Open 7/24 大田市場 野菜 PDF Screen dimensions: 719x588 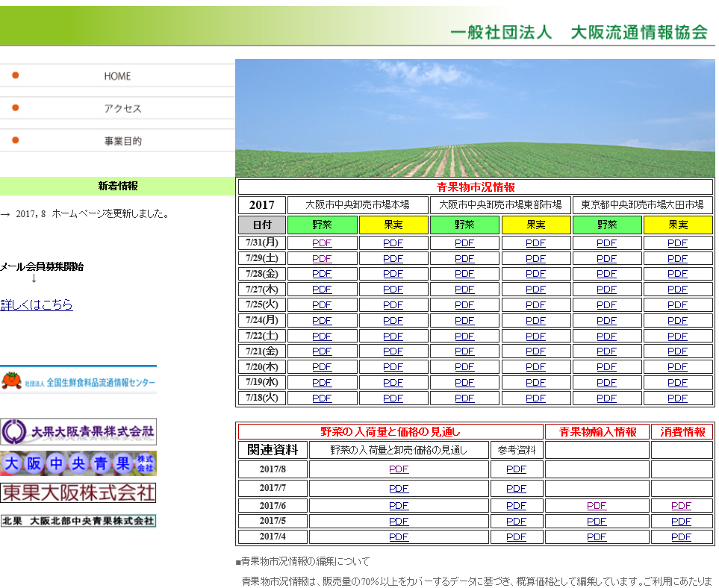607,320
